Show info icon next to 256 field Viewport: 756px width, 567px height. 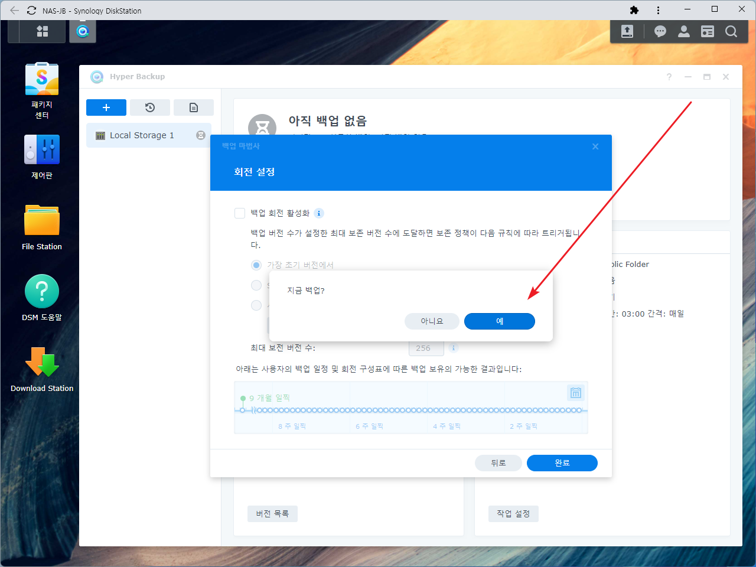[x=454, y=348]
